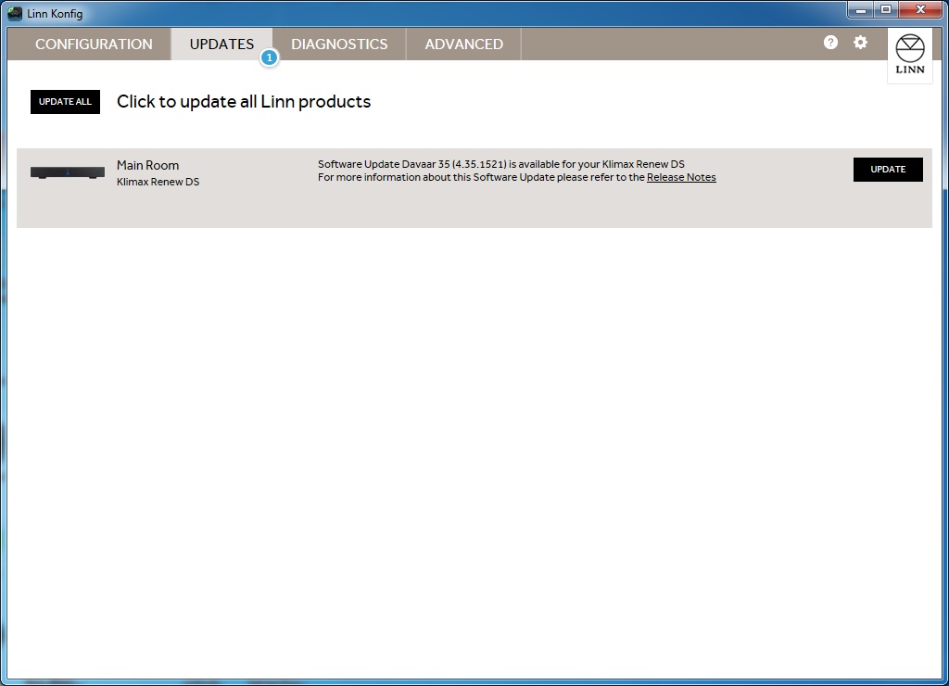
Task: Click the Davaar 35 software update message
Action: click(x=501, y=164)
